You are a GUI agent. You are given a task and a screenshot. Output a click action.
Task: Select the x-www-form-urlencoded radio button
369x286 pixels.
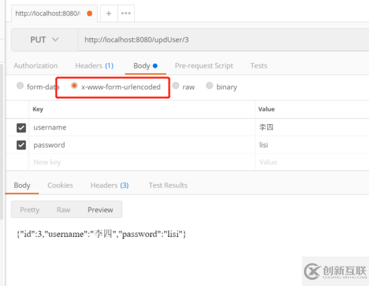tap(74, 85)
